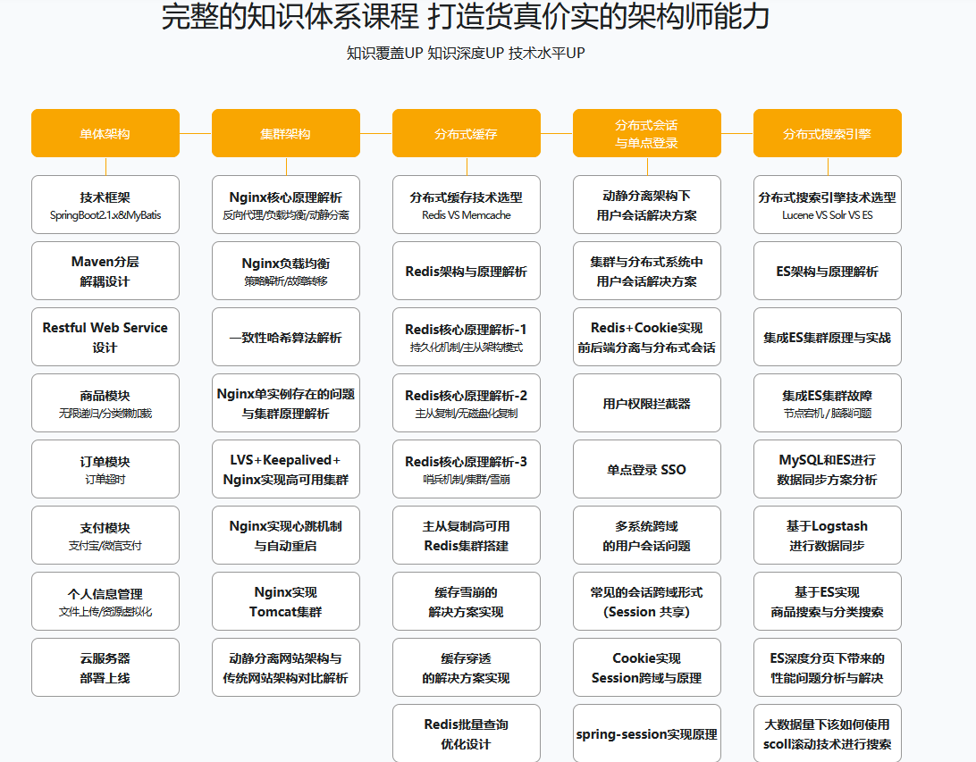976x762 pixels.
Task: Click the 支付模块 支付宝/微信支付 box
Action: click(x=105, y=535)
